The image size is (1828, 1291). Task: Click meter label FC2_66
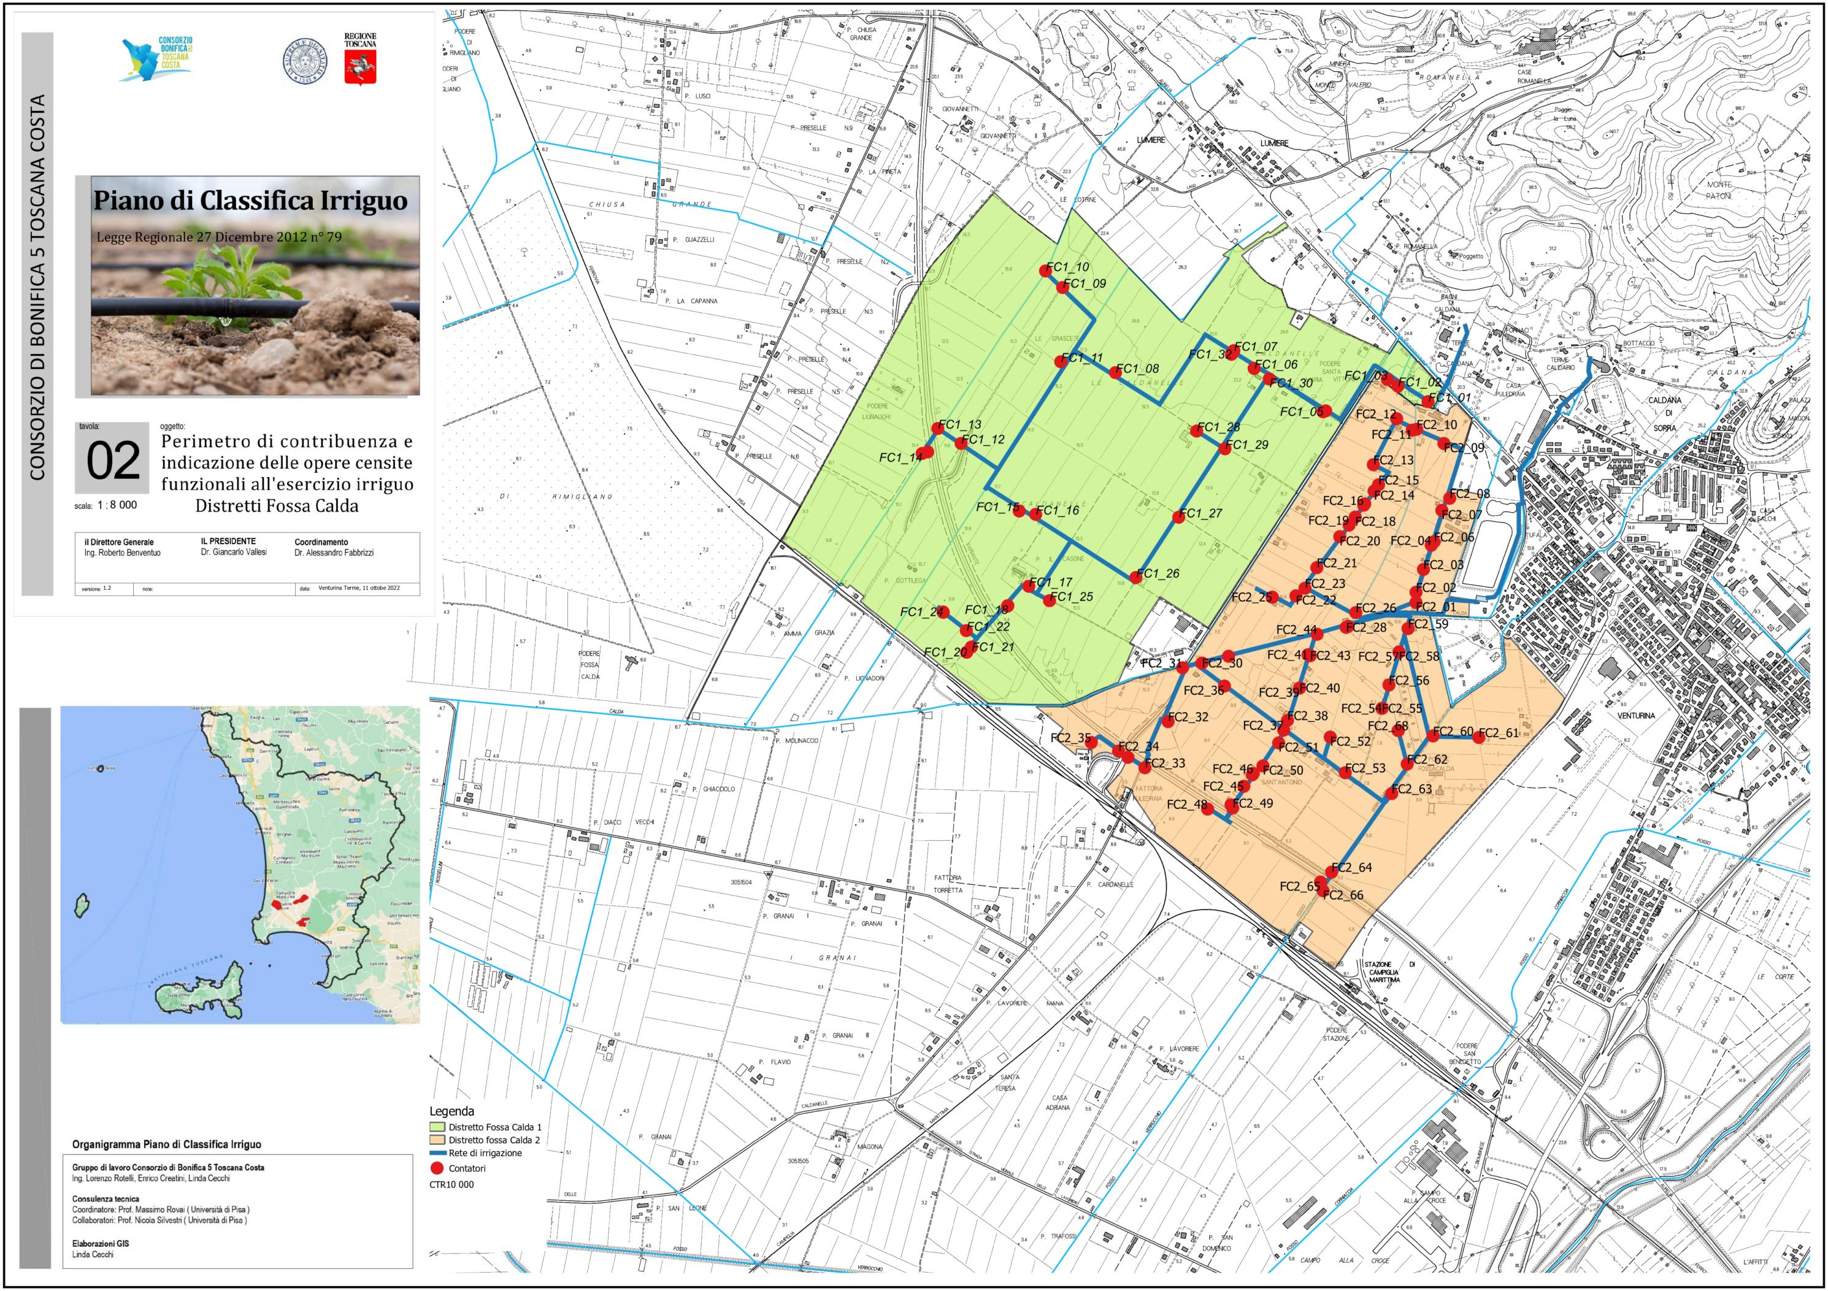click(1342, 895)
